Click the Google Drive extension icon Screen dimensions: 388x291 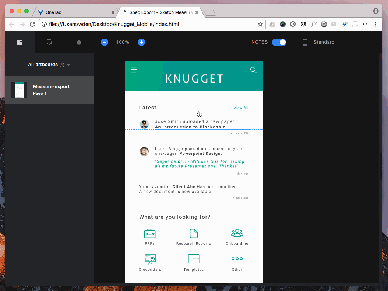272,24
